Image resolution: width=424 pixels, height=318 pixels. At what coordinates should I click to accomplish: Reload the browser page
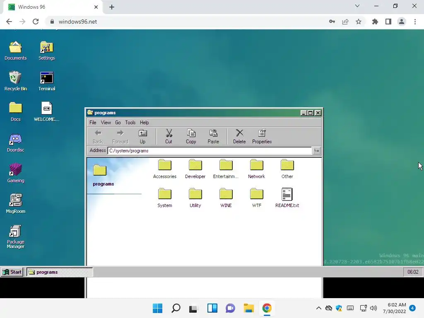(x=36, y=22)
